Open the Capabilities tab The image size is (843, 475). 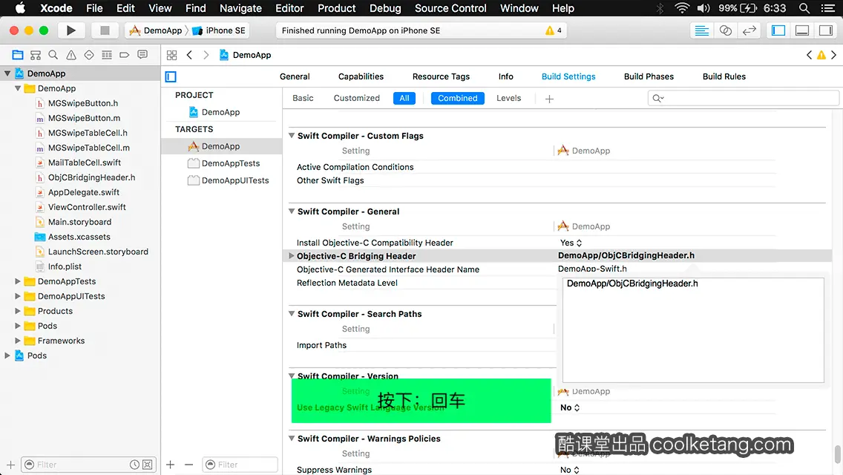361,76
